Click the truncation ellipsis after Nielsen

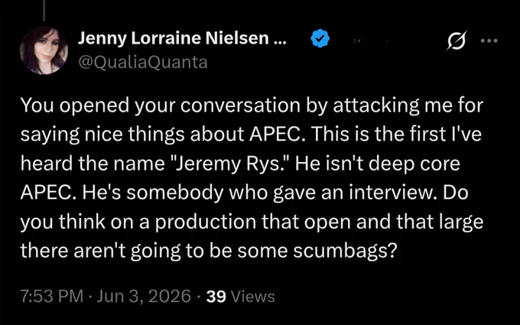(x=280, y=40)
